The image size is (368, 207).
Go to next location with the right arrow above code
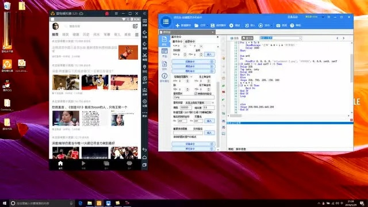tap(344, 38)
